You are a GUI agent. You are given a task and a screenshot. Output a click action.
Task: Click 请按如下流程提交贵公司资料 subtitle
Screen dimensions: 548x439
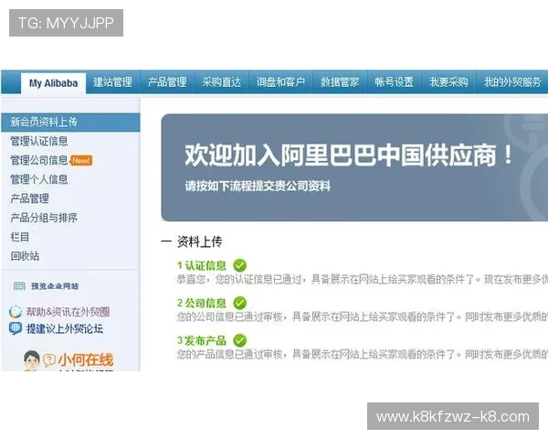(258, 186)
